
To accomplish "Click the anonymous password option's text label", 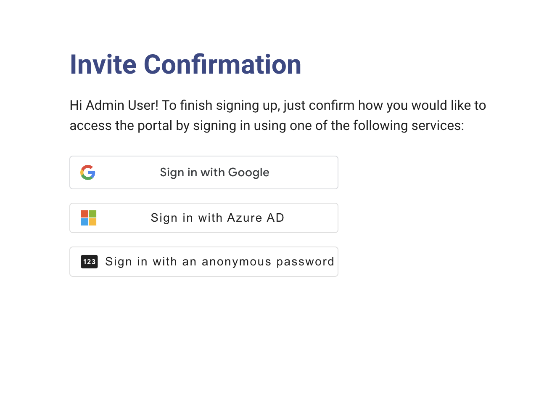I will coord(219,262).
